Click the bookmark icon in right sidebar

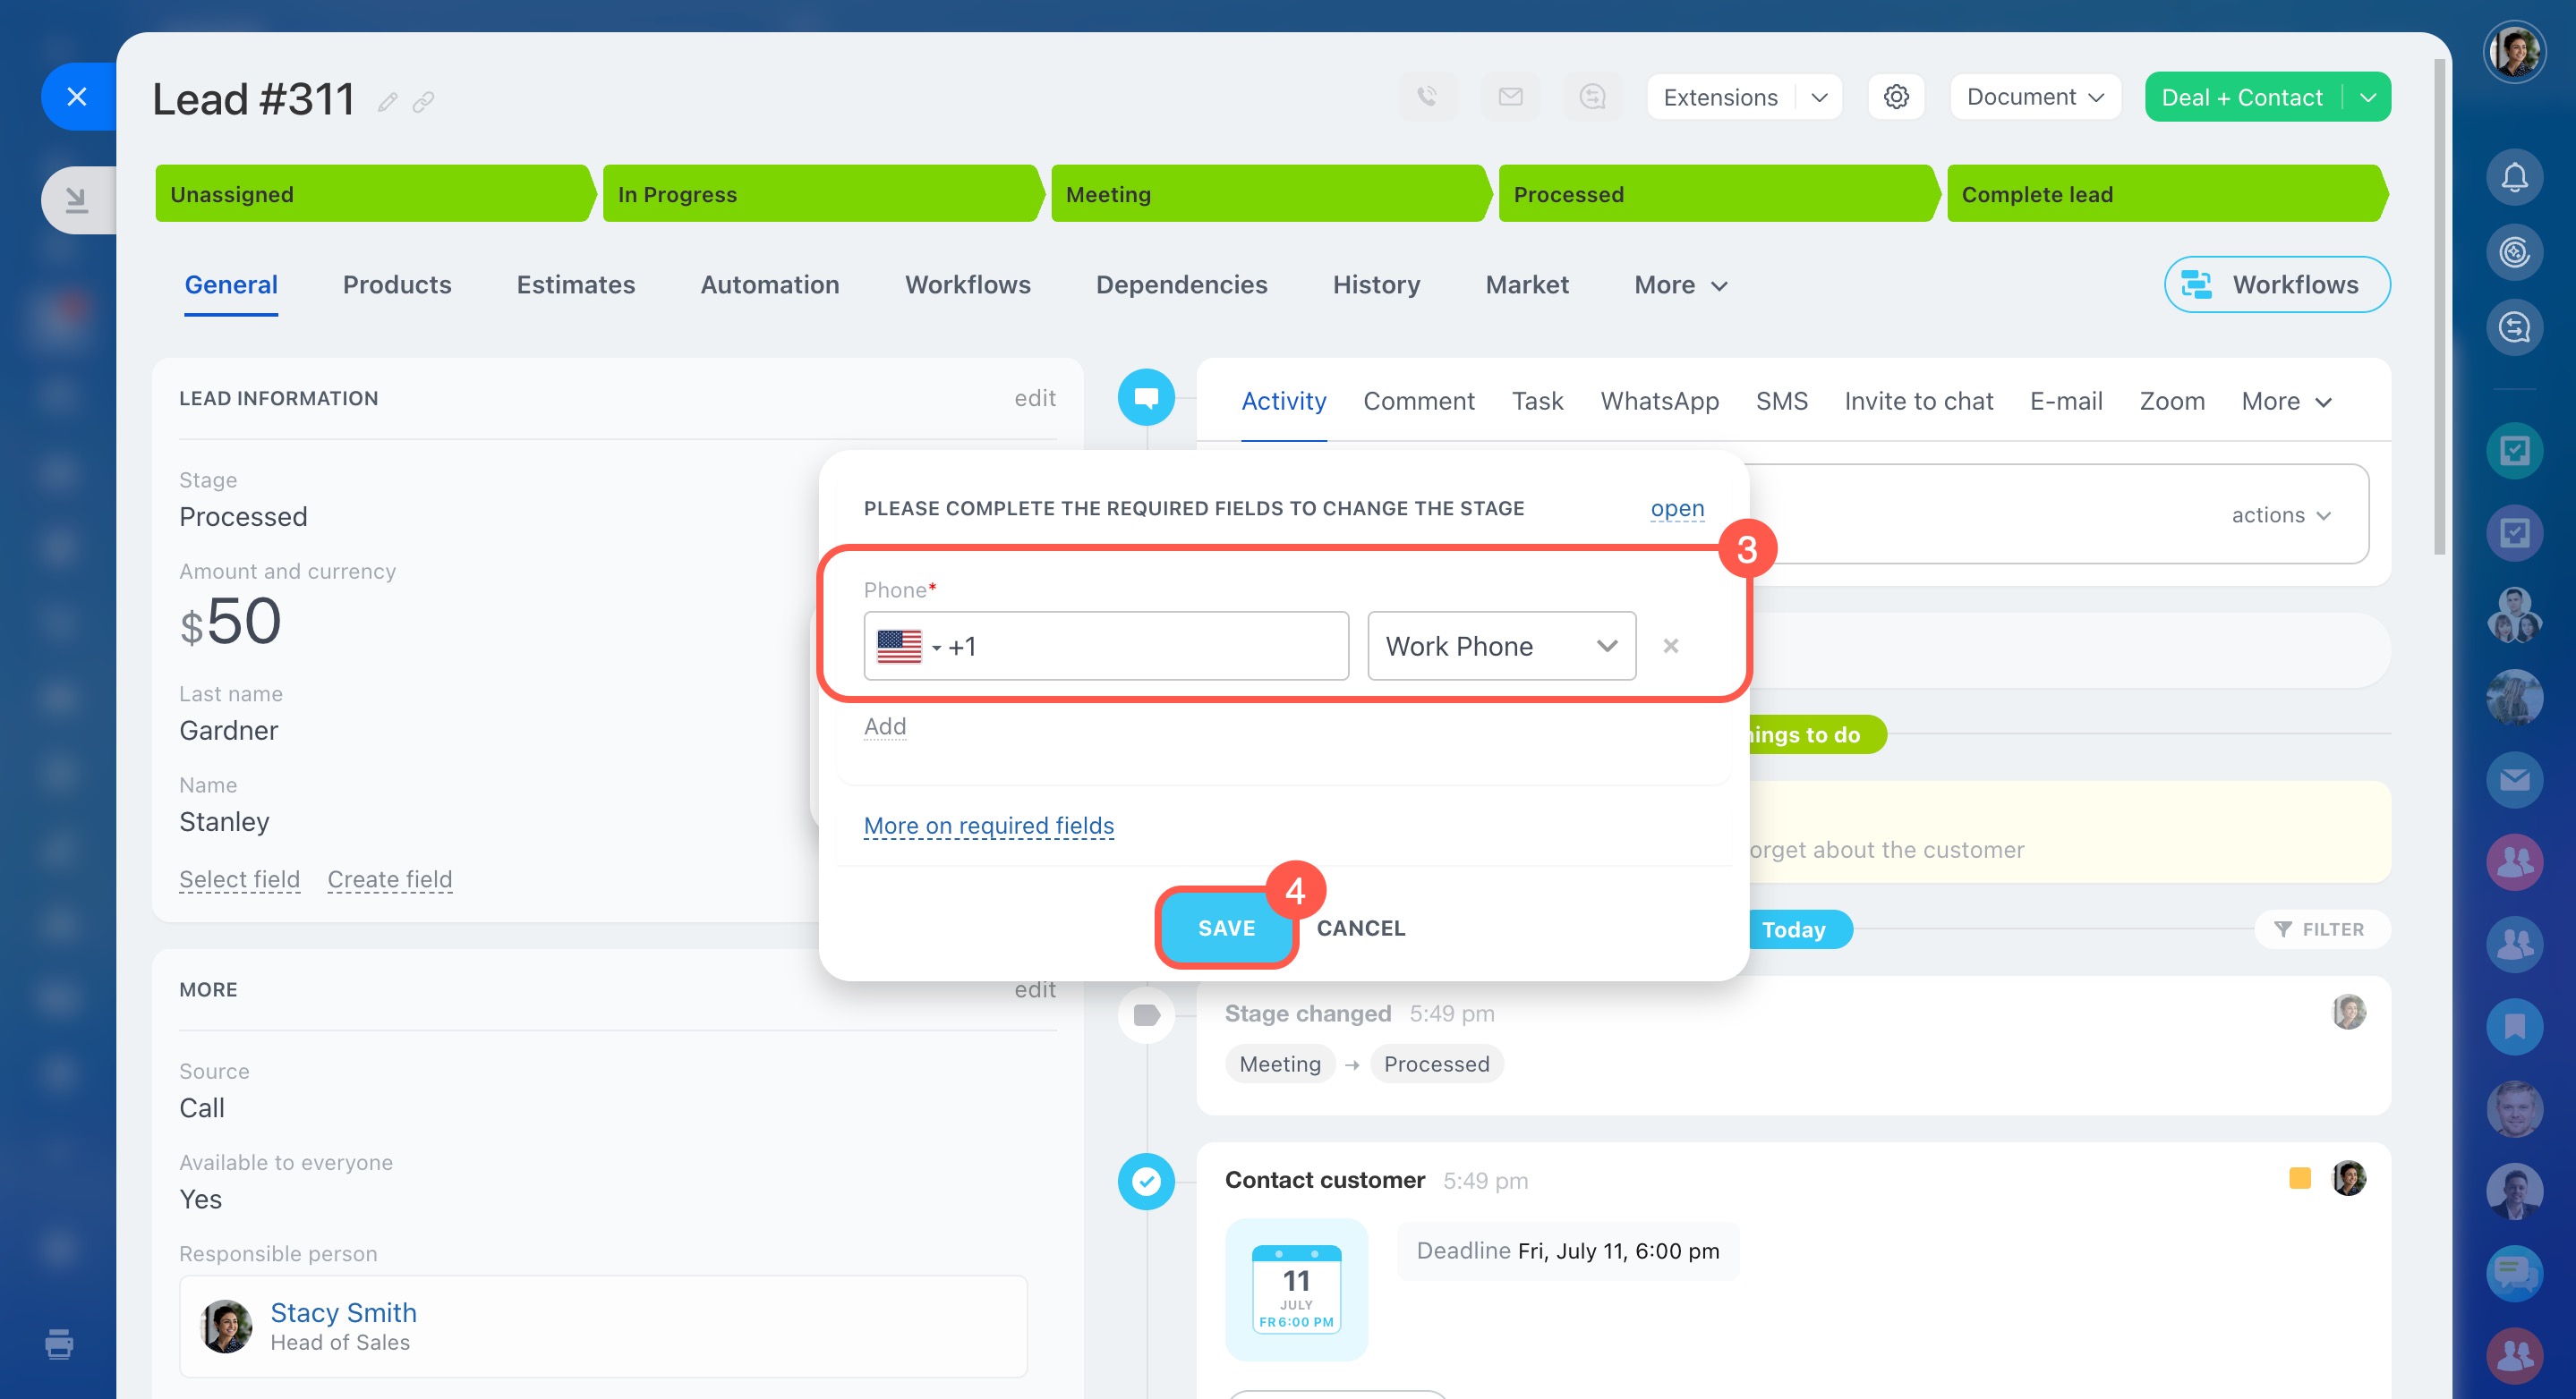pyautogui.click(x=2514, y=1026)
